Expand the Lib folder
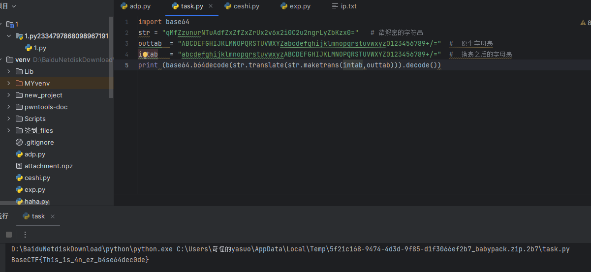The height and width of the screenshot is (272, 591). [9, 71]
